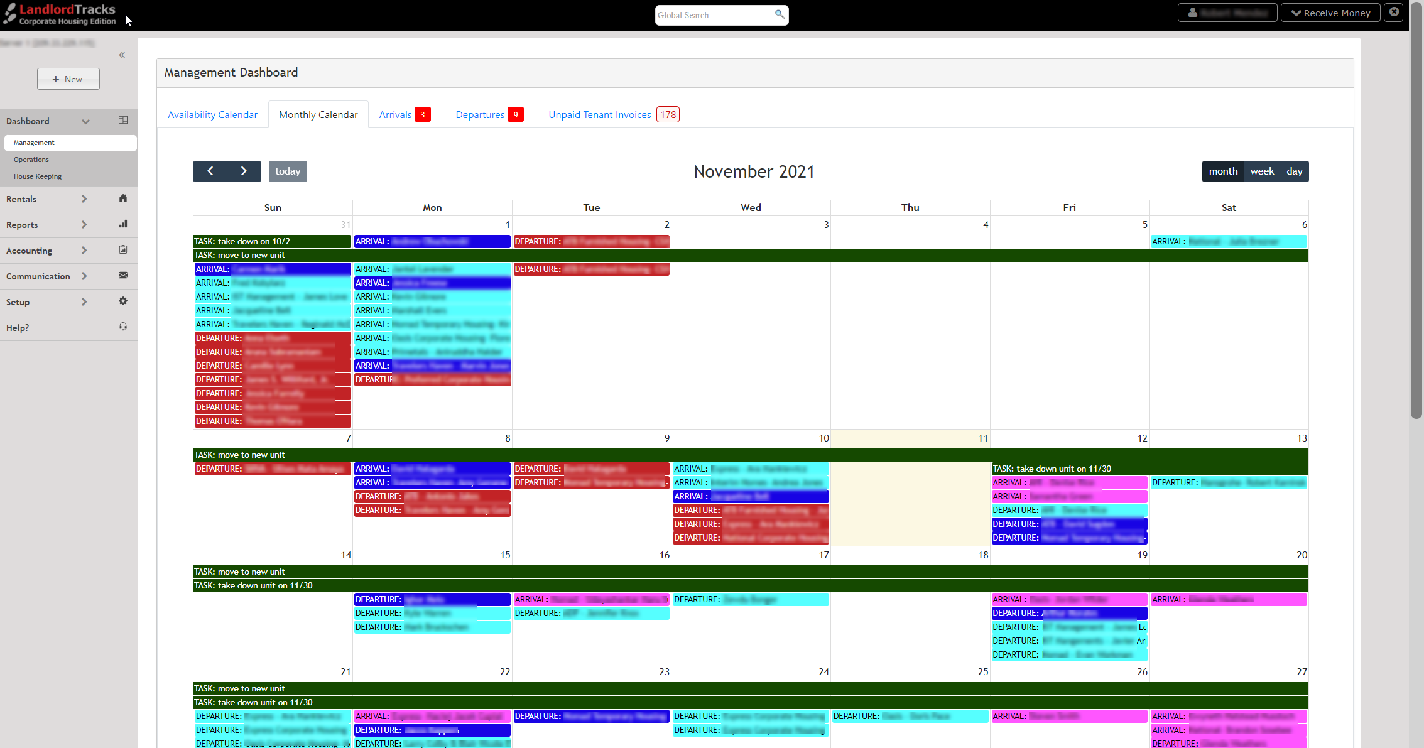The width and height of the screenshot is (1424, 748).
Task: Expand the Rentals section chevron
Action: [85, 199]
